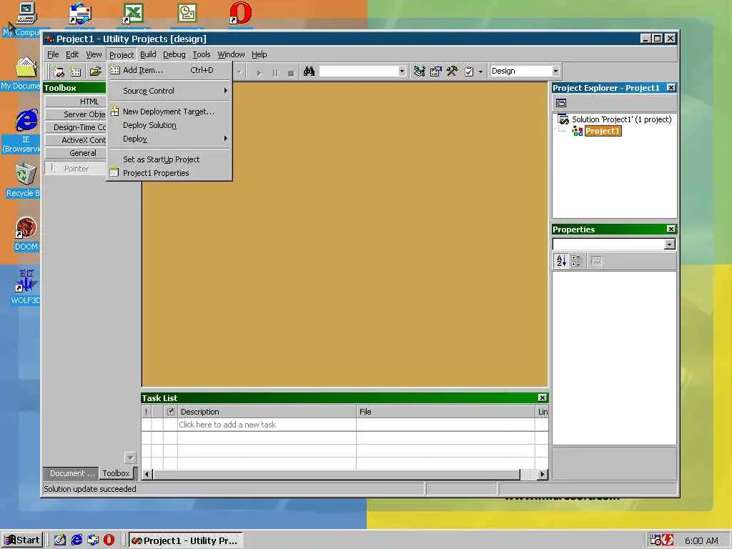Open the Debug menu
Viewport: 732px width, 549px height.
pos(174,54)
